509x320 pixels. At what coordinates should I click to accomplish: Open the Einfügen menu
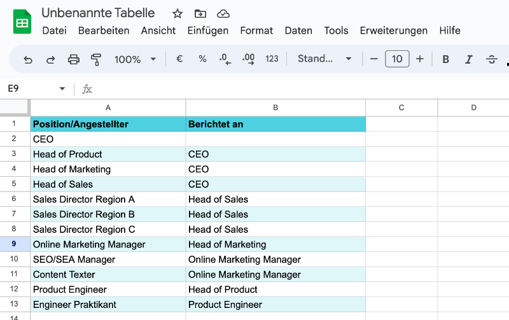tap(208, 31)
